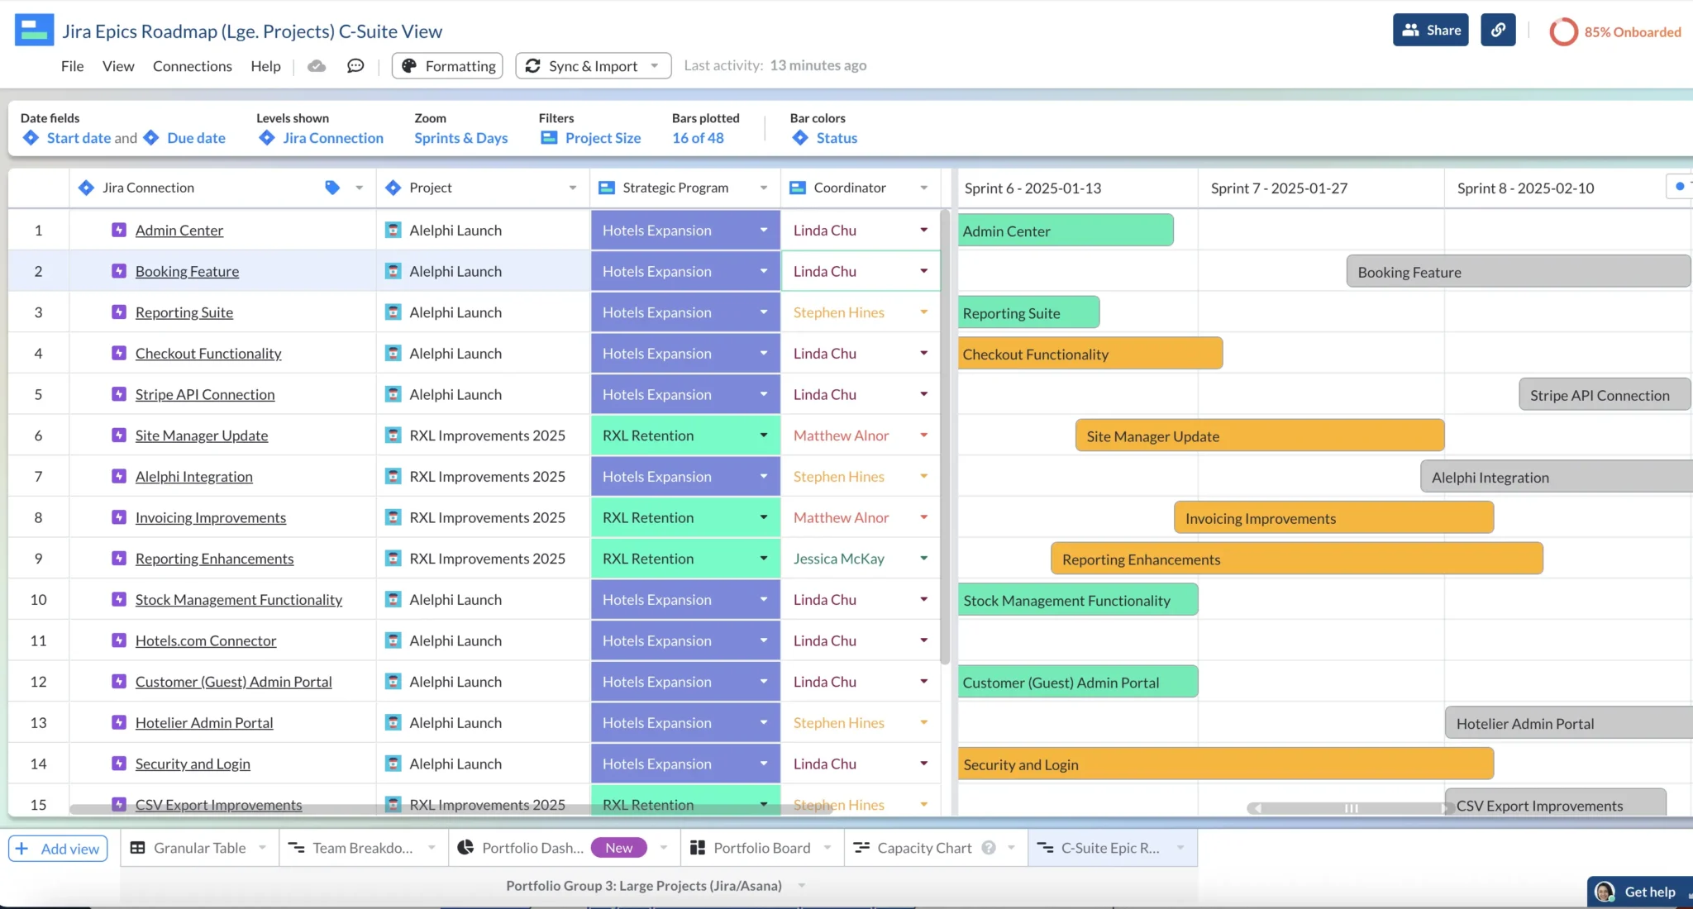Click the 16 of 48 bars plotted value

698,138
